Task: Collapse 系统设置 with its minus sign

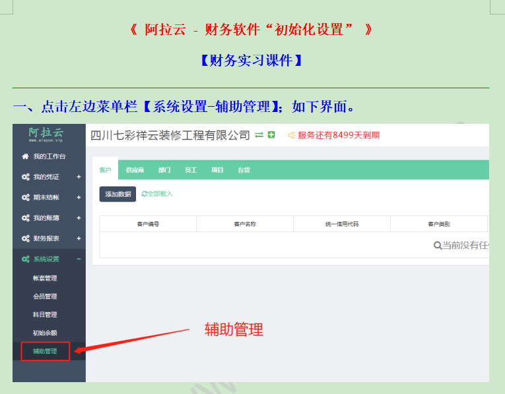Action: (79, 260)
